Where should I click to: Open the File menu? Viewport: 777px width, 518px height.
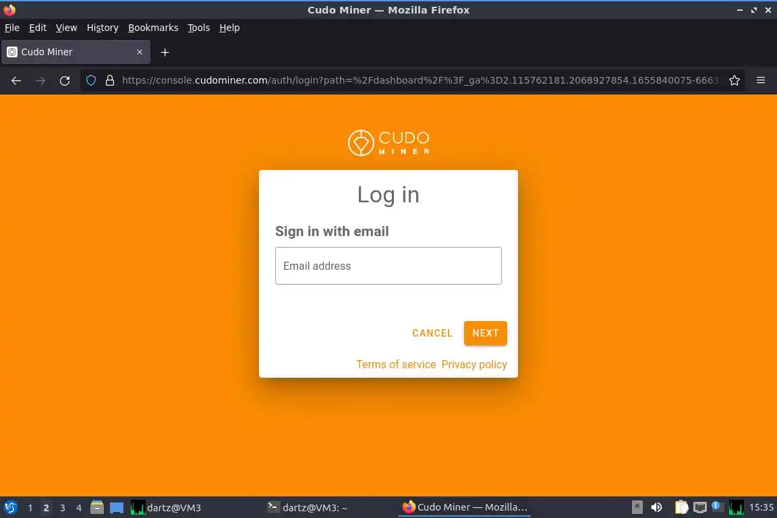pyautogui.click(x=12, y=28)
